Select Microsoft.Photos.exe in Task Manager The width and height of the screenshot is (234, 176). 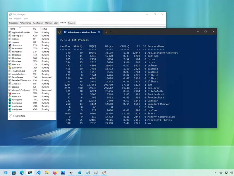(32, 90)
